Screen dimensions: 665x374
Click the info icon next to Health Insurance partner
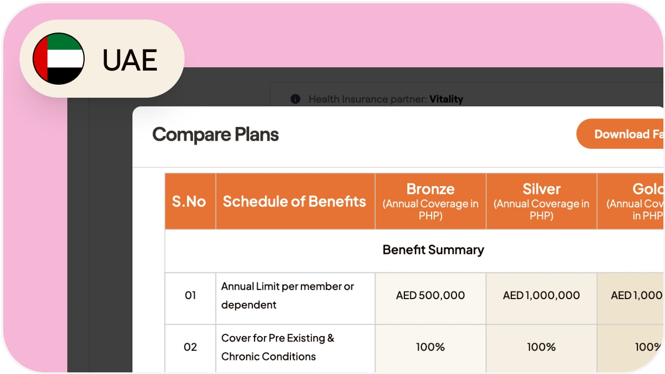[x=295, y=99]
